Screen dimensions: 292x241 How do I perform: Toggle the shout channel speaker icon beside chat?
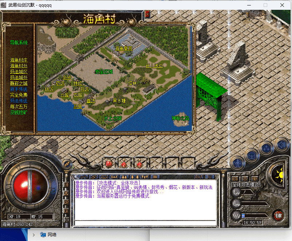pos(67,184)
